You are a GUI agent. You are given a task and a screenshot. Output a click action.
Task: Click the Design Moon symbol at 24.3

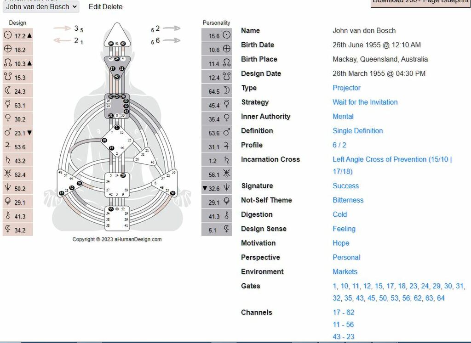8,91
